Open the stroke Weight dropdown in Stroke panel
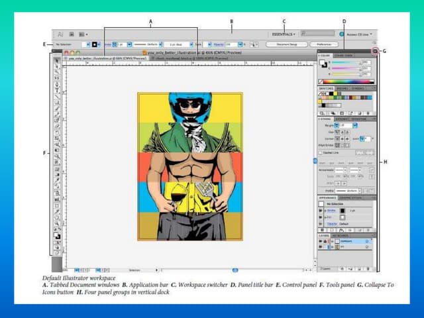This screenshot has height=318, width=424. pyautogui.click(x=354, y=125)
